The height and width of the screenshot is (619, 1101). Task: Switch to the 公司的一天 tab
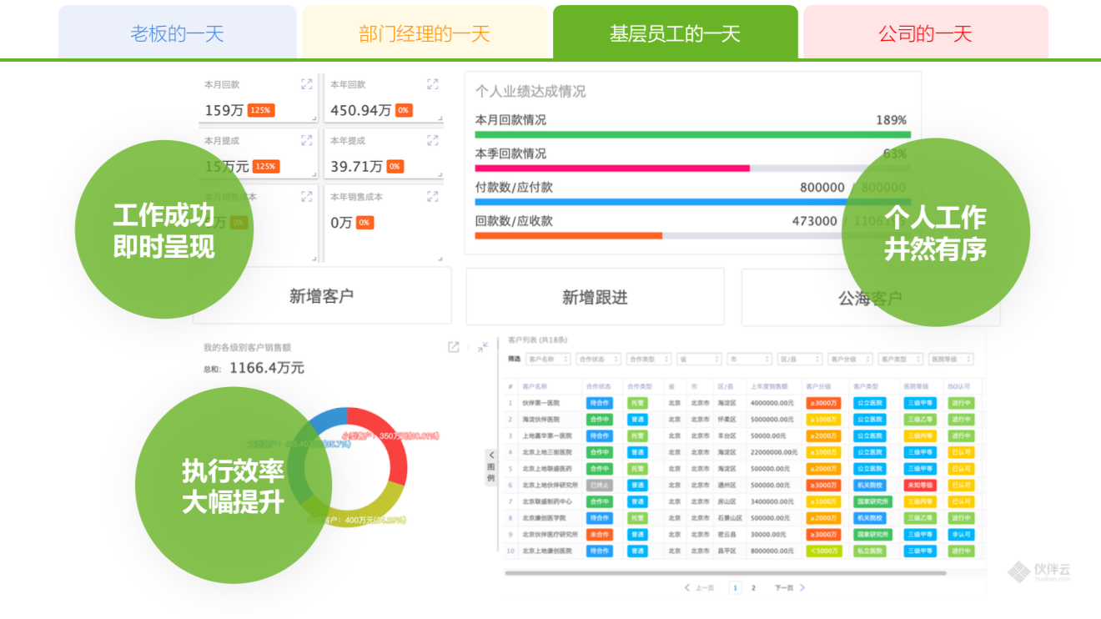(x=926, y=33)
